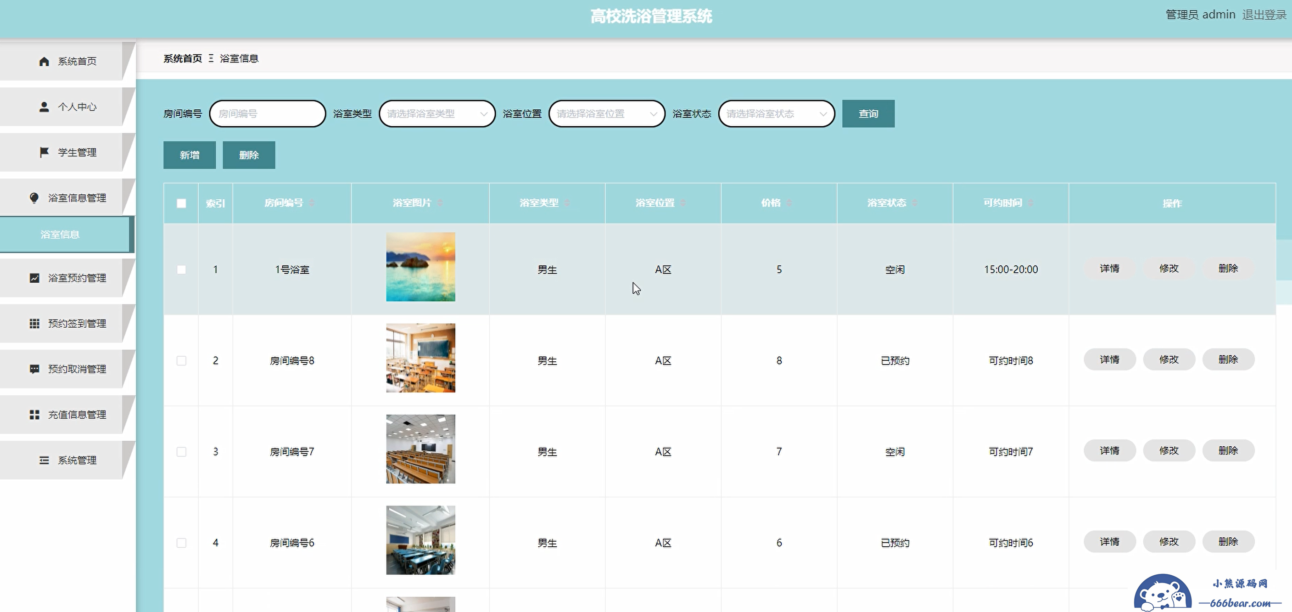This screenshot has height=612, width=1292.
Task: Focus the 房间编号 search input field
Action: coord(267,114)
